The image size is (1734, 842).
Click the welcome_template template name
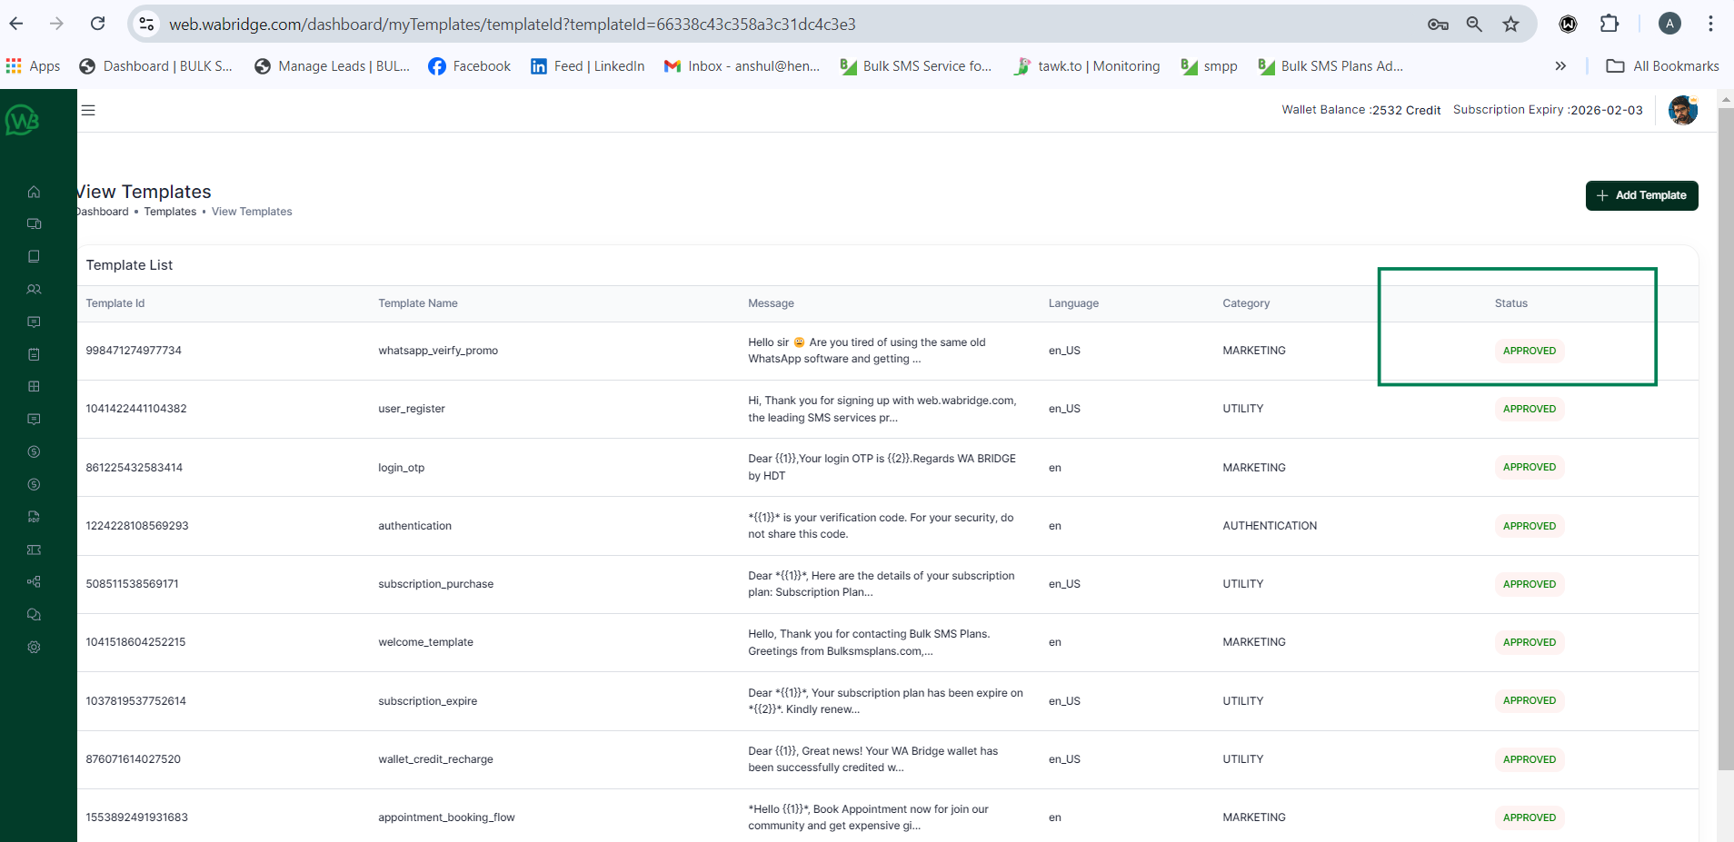point(425,642)
